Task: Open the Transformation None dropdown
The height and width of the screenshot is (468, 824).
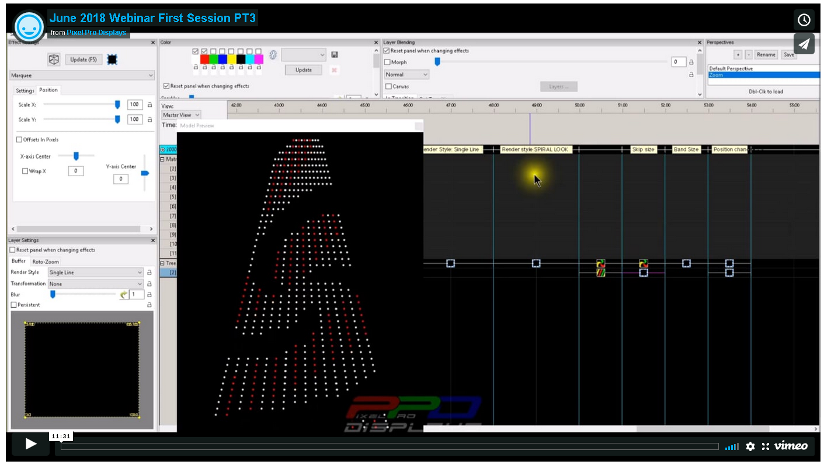Action: [x=96, y=284]
